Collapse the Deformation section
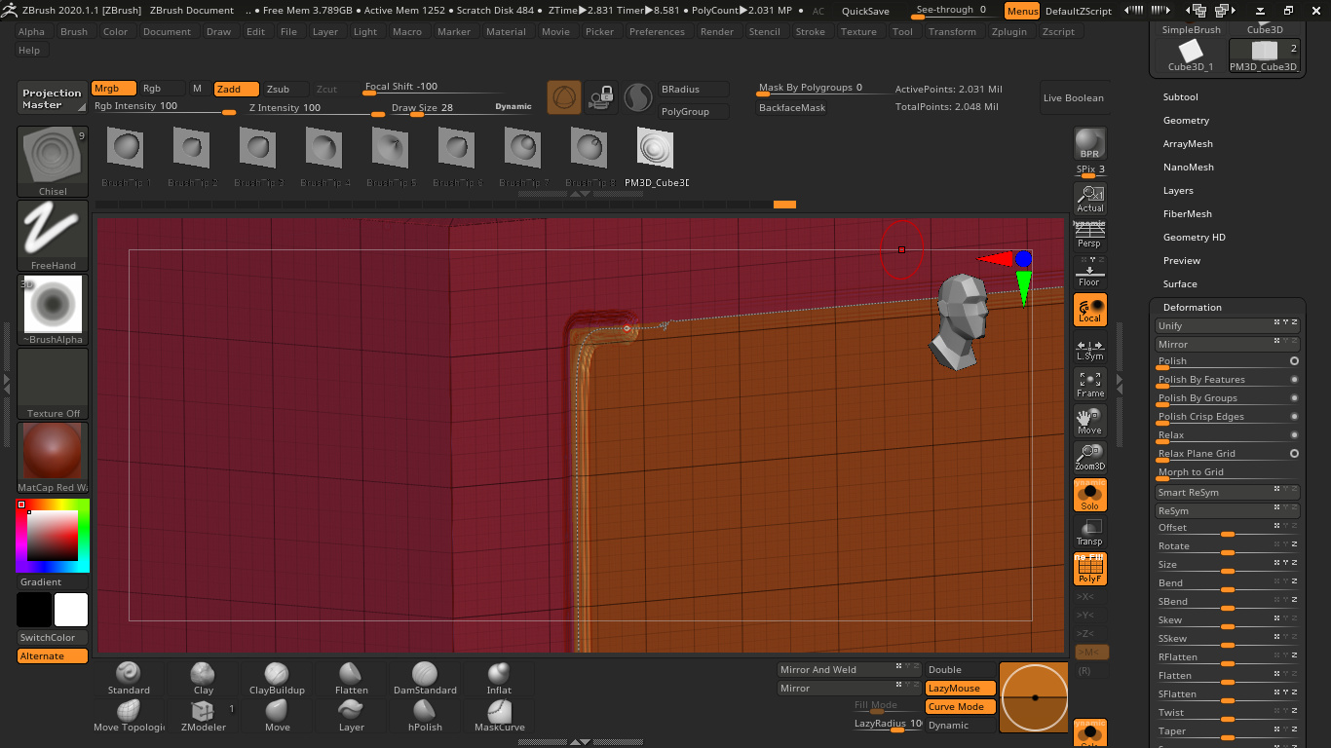Screen dimensions: 1331x748 click(x=1193, y=308)
